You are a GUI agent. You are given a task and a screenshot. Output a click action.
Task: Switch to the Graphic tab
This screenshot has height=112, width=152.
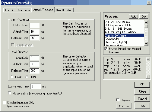(10, 10)
